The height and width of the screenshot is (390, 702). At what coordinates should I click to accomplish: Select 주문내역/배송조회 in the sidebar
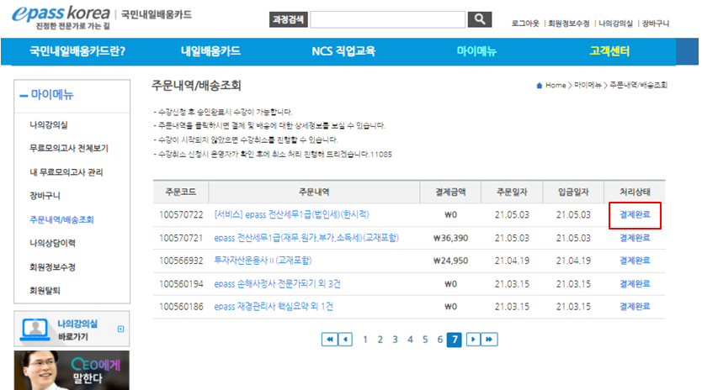[x=61, y=219]
